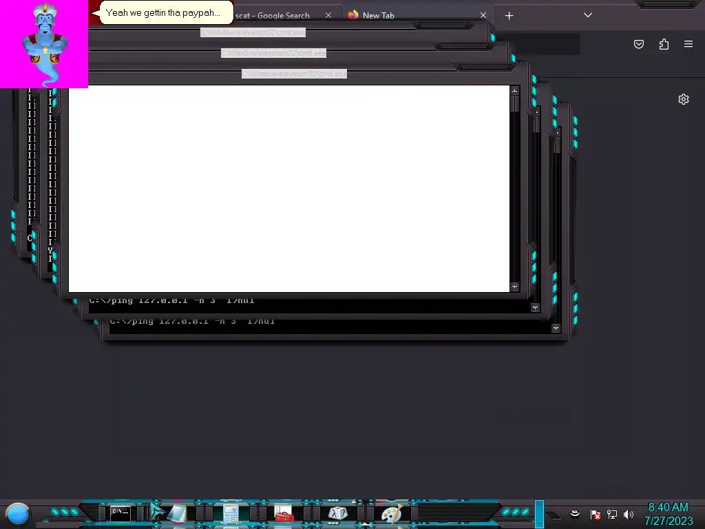The width and height of the screenshot is (705, 529).
Task: Click the white area of front cmd window
Action: point(288,189)
